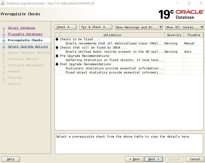Image resolution: width=205 pixels, height=163 pixels.
Task: Click the Pluggable Databases step bullet
Action: coord(4,34)
